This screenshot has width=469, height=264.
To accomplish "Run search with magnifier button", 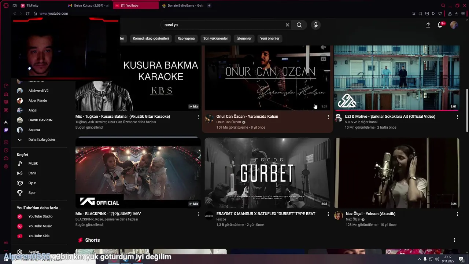I will (x=299, y=25).
